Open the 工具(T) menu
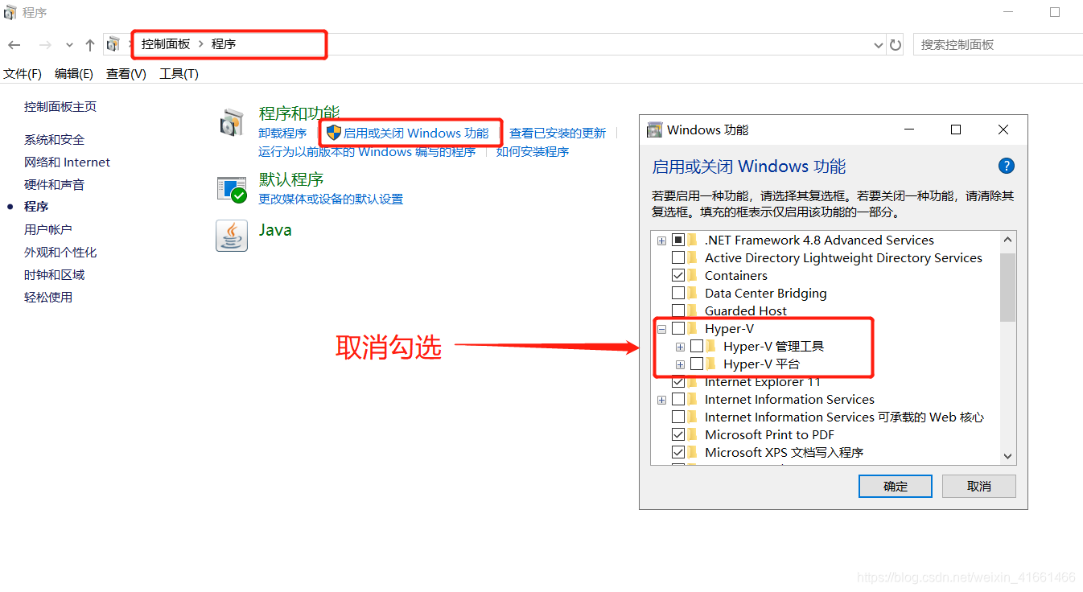Screen dimensions: 1083x592 point(179,74)
